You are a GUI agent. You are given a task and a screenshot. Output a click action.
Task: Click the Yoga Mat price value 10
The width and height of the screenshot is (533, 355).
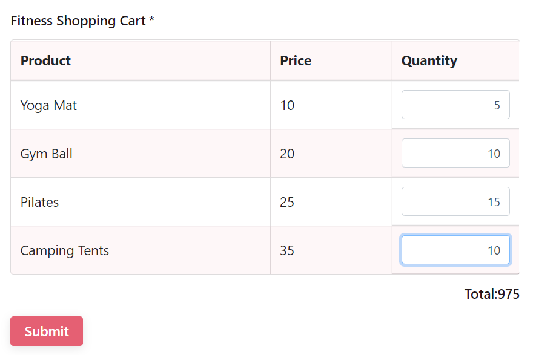point(287,105)
